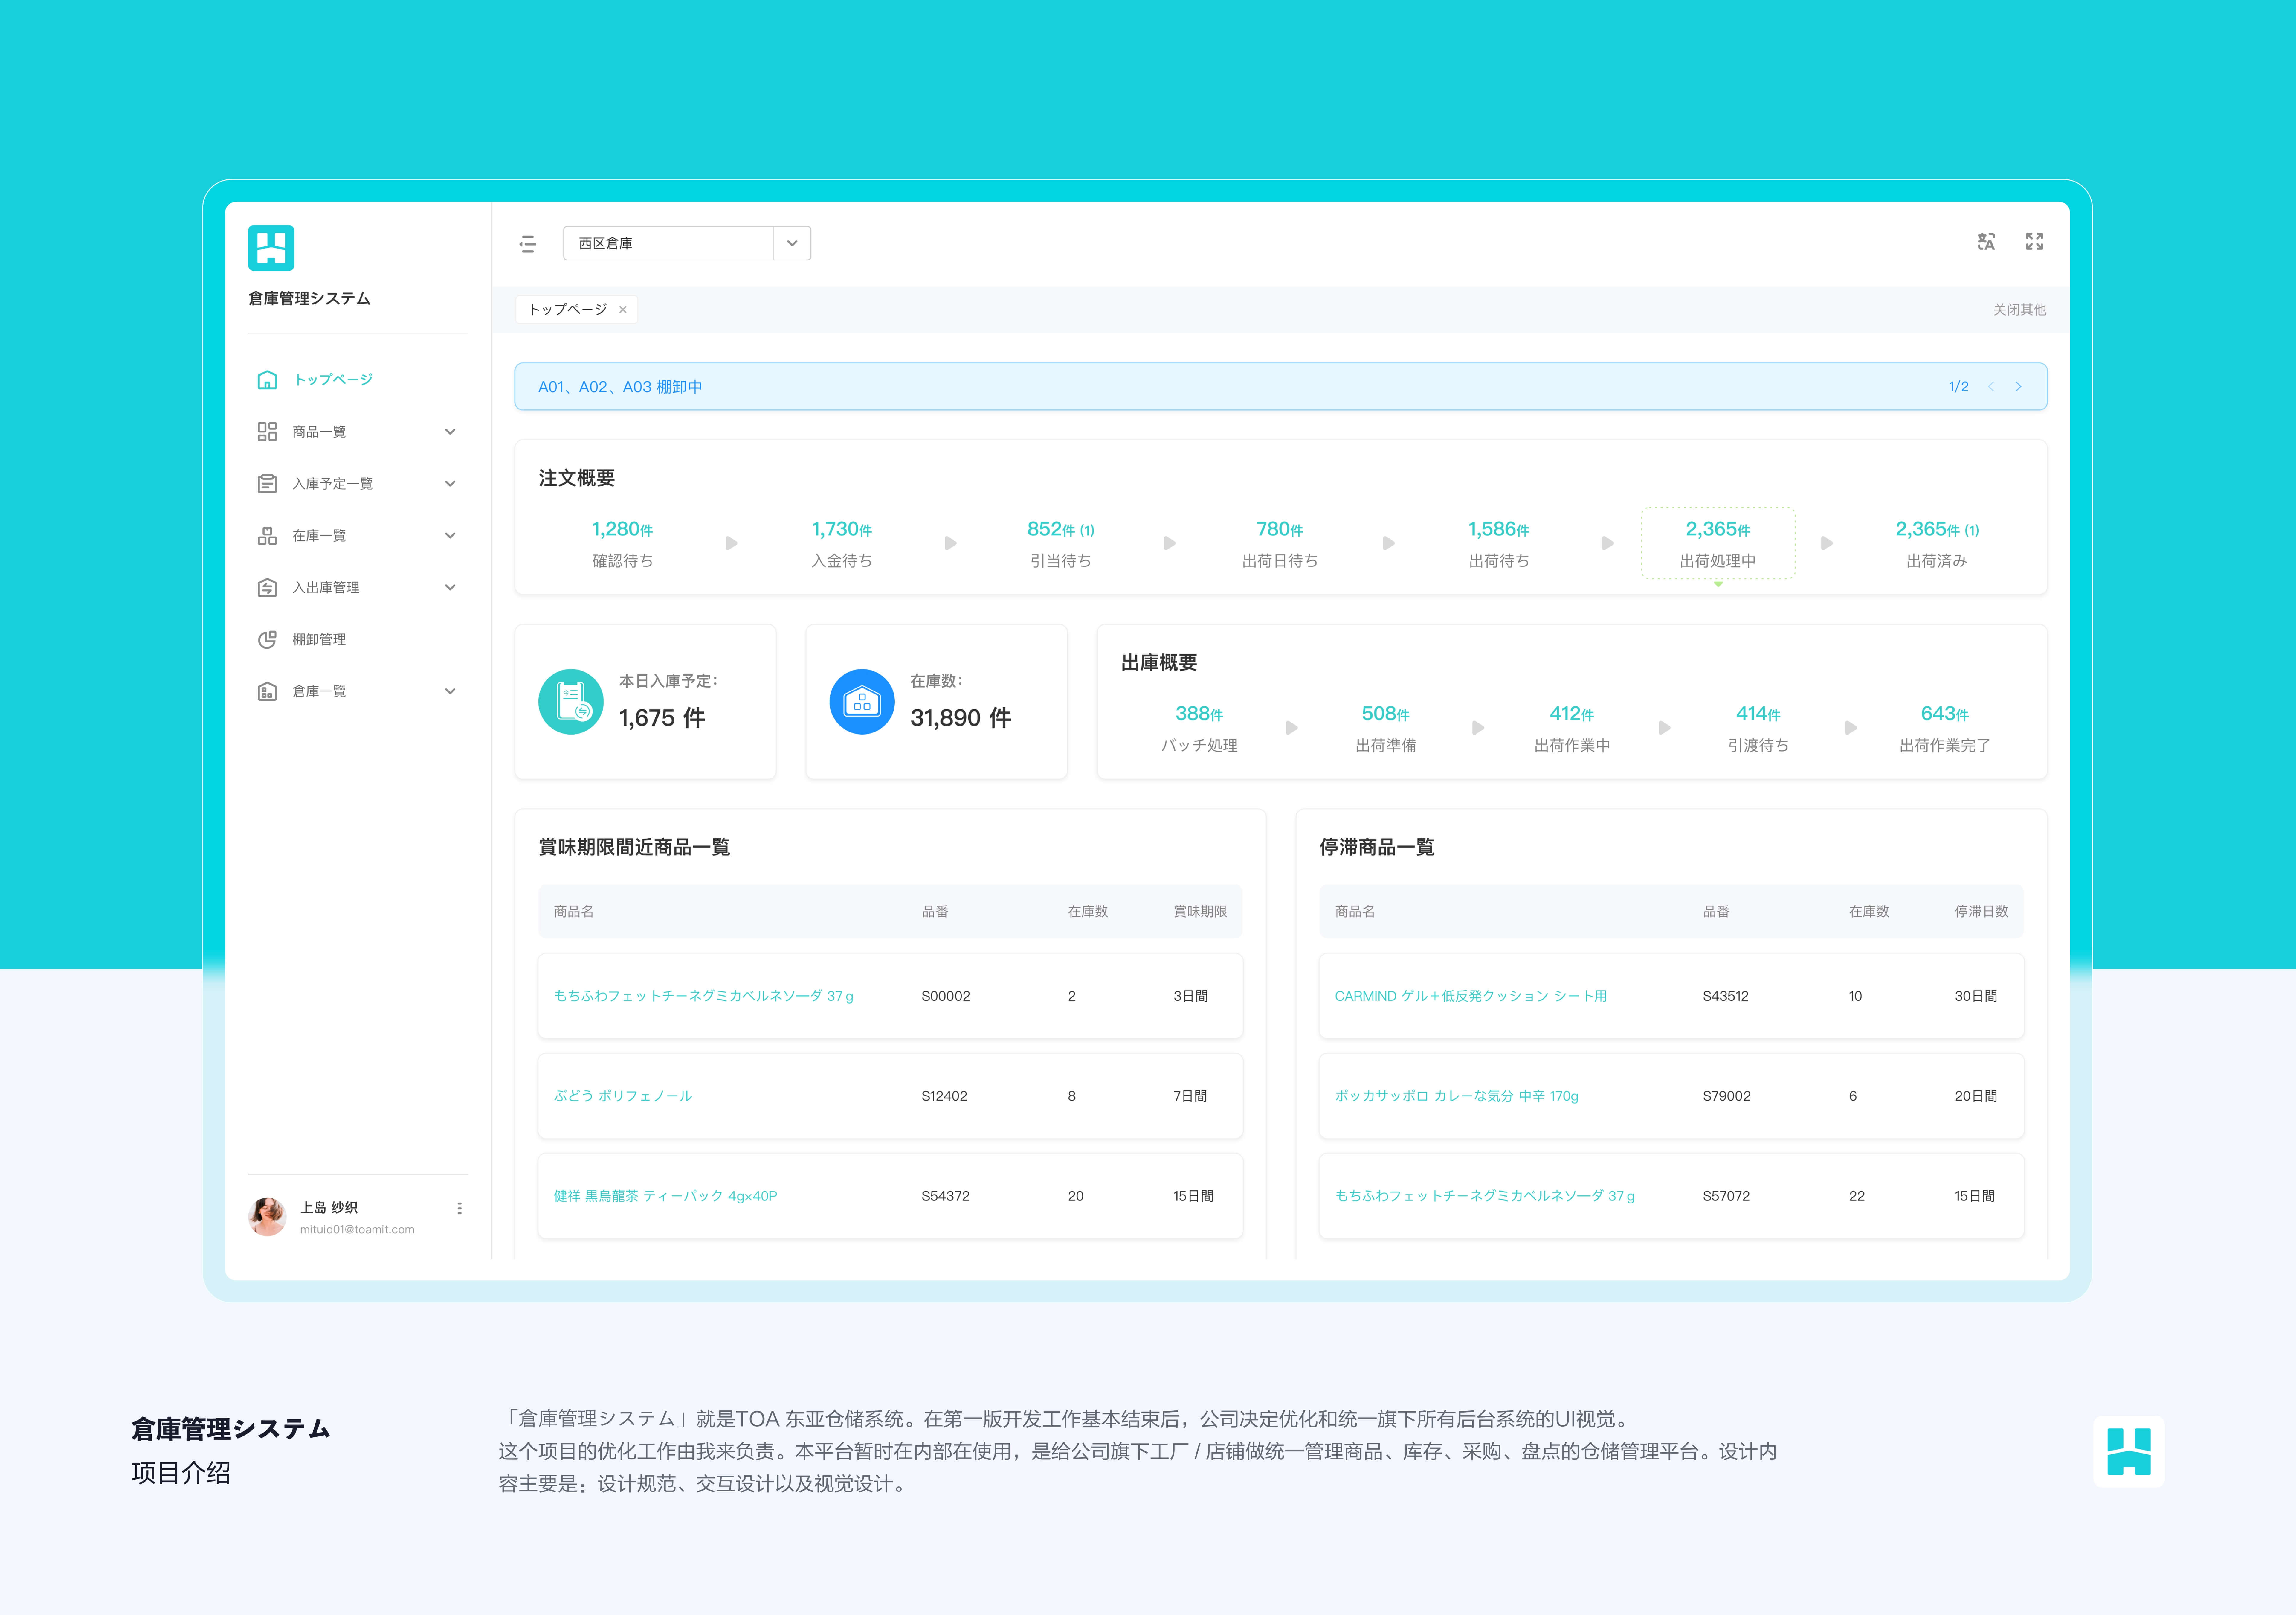Screen dimensions: 2296x1615
Task: Click the warehouse system logo
Action: click(271, 248)
